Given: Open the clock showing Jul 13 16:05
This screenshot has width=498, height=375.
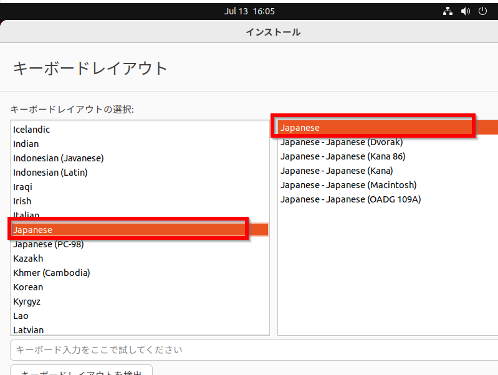Looking at the screenshot, I should click(249, 11).
